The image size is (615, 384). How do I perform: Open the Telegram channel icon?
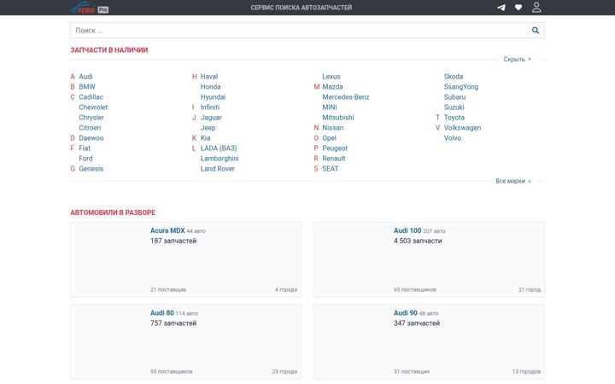point(501,8)
